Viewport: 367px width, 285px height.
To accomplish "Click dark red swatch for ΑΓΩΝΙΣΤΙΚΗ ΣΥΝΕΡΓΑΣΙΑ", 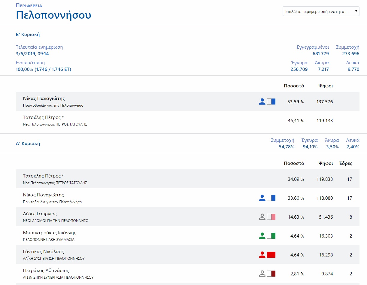I will 271,274.
